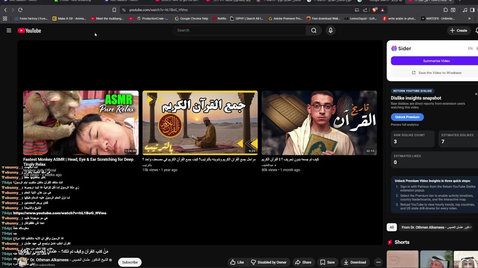The image size is (478, 268).
Task: Subscribe to Dr. Othman Alkamees channel
Action: [x=130, y=262]
